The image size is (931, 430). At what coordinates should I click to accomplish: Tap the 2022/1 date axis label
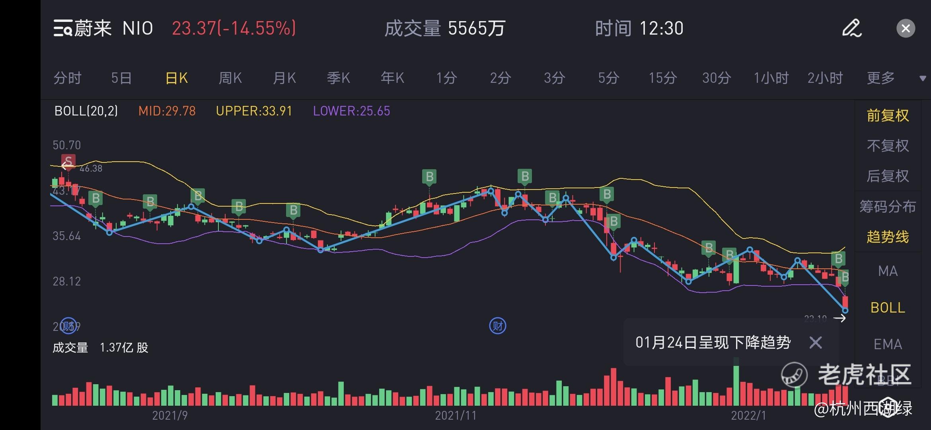(x=748, y=416)
